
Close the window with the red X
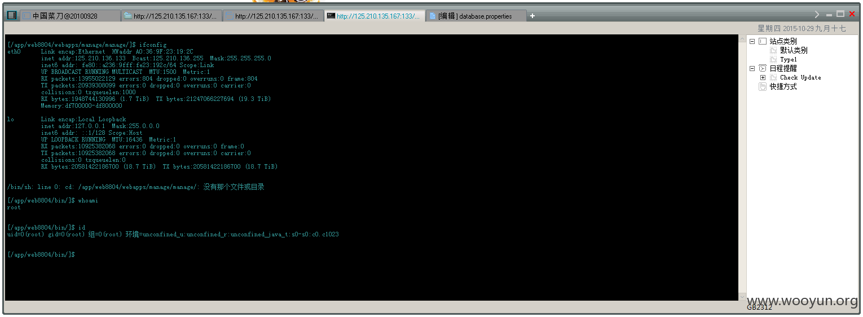(x=852, y=14)
